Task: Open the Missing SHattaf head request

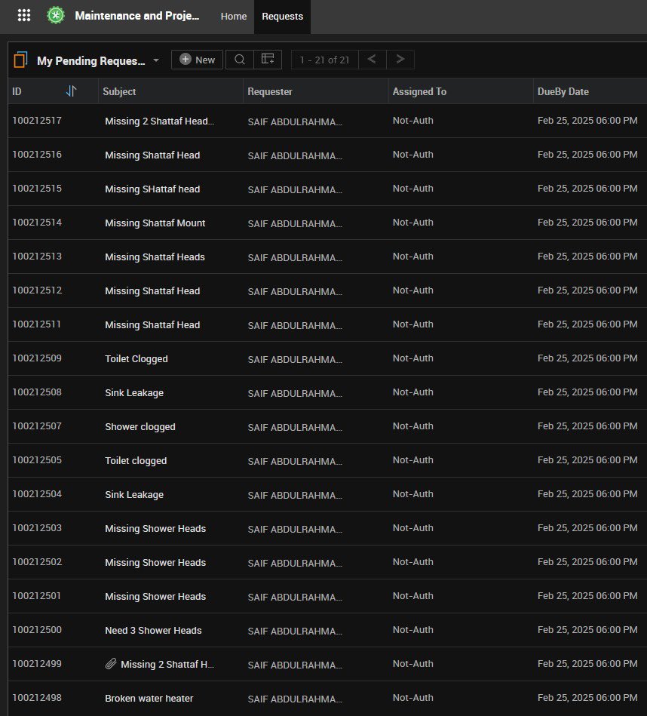Action: [152, 189]
